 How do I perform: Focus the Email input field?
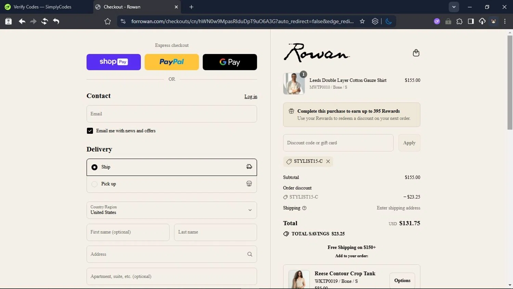[x=172, y=114]
